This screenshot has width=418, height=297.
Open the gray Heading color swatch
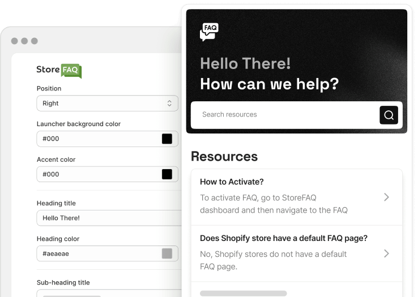click(167, 253)
